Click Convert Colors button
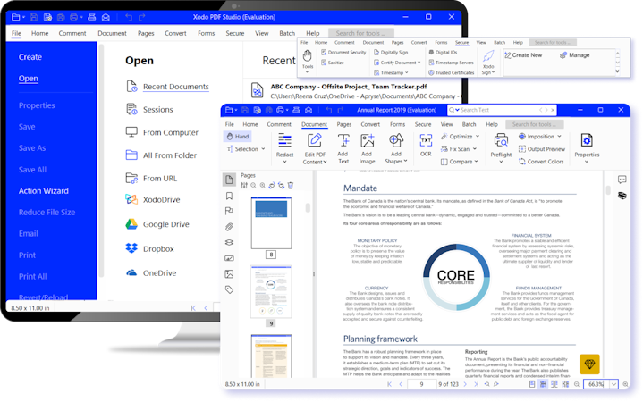The width and height of the screenshot is (643, 402). coord(541,162)
